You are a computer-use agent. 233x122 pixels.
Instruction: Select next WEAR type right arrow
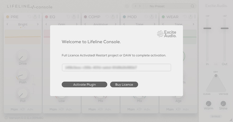pyautogui.click(x=193, y=24)
